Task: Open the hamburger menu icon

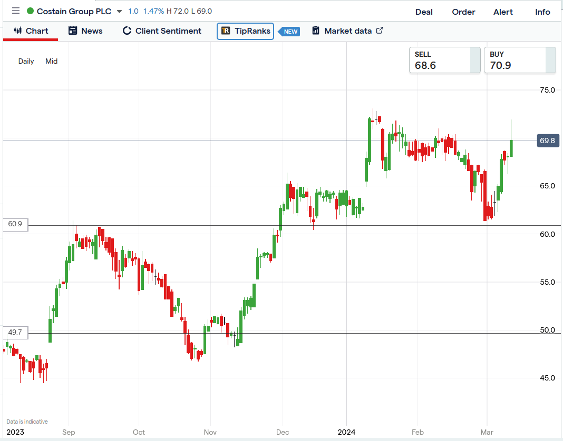Action: (x=15, y=11)
